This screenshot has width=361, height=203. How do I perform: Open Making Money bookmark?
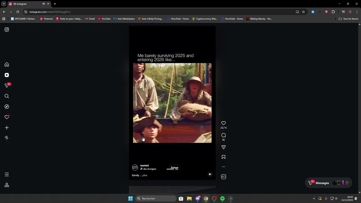[259, 19]
